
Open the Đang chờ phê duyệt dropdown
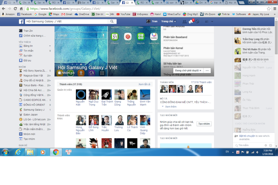click(188, 71)
